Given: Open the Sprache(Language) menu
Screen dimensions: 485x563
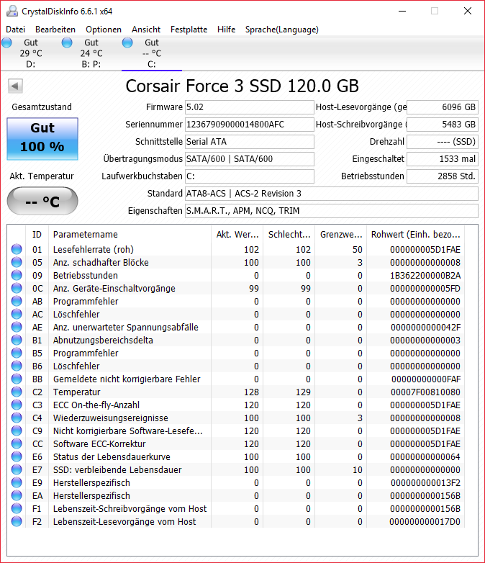Looking at the screenshot, I should (282, 30).
